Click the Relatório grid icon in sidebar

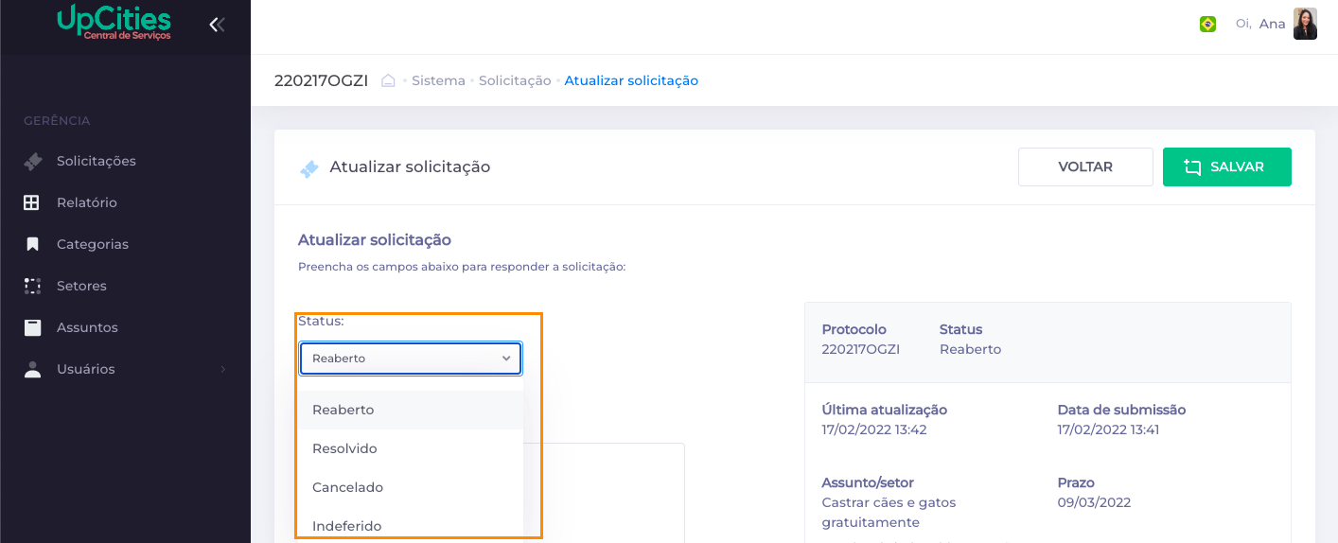[32, 202]
